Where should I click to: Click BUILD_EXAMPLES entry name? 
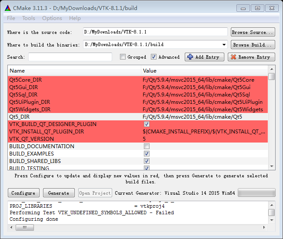(x=32, y=154)
